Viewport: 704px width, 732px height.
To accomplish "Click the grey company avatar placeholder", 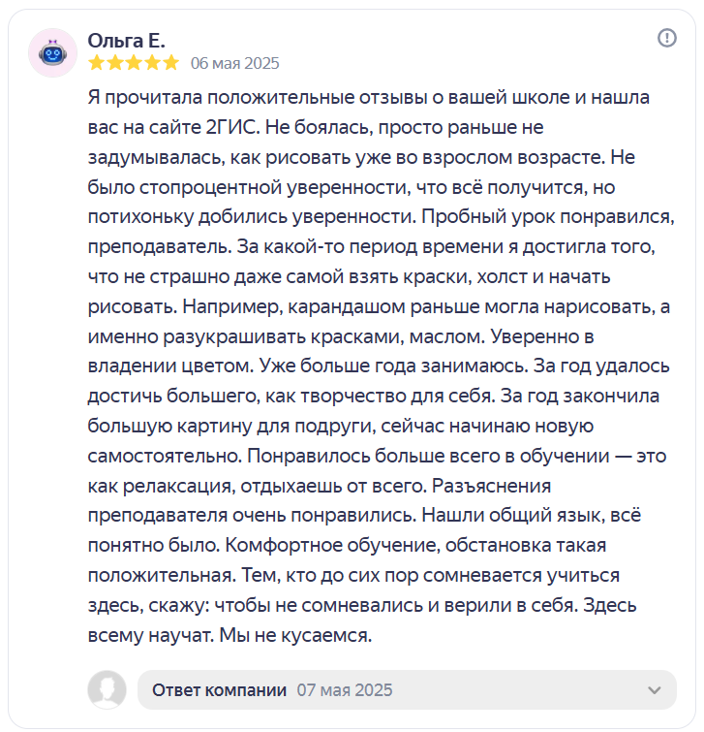I will (107, 689).
